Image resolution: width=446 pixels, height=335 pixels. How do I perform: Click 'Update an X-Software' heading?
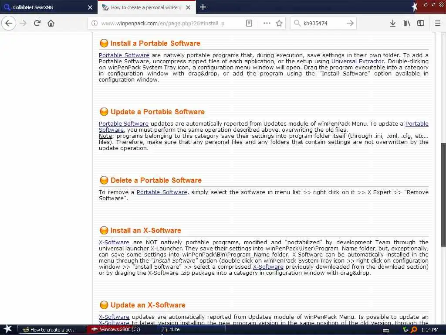(x=148, y=305)
